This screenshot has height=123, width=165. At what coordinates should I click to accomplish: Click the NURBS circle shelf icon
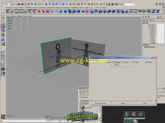coord(57,11)
